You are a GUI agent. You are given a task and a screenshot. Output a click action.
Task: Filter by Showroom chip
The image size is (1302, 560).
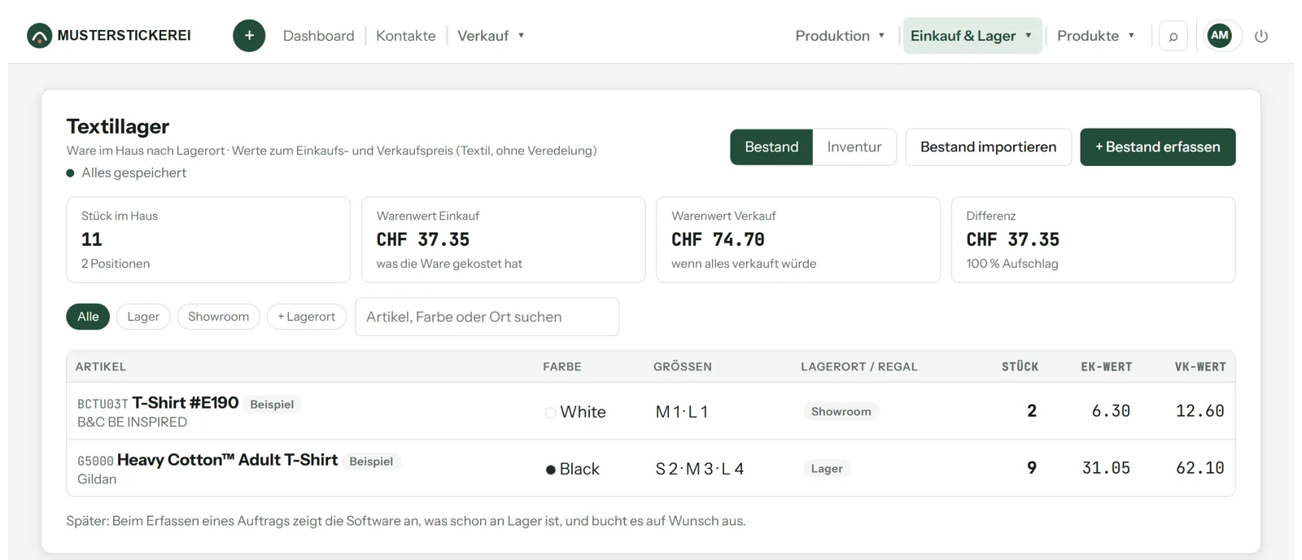pyautogui.click(x=218, y=317)
